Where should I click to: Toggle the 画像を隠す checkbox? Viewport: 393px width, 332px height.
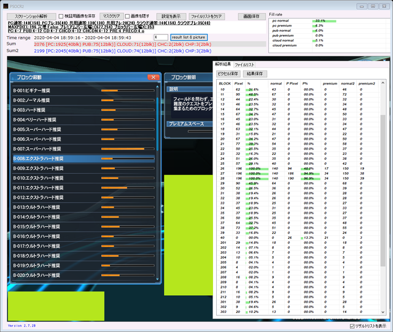coord(127,17)
